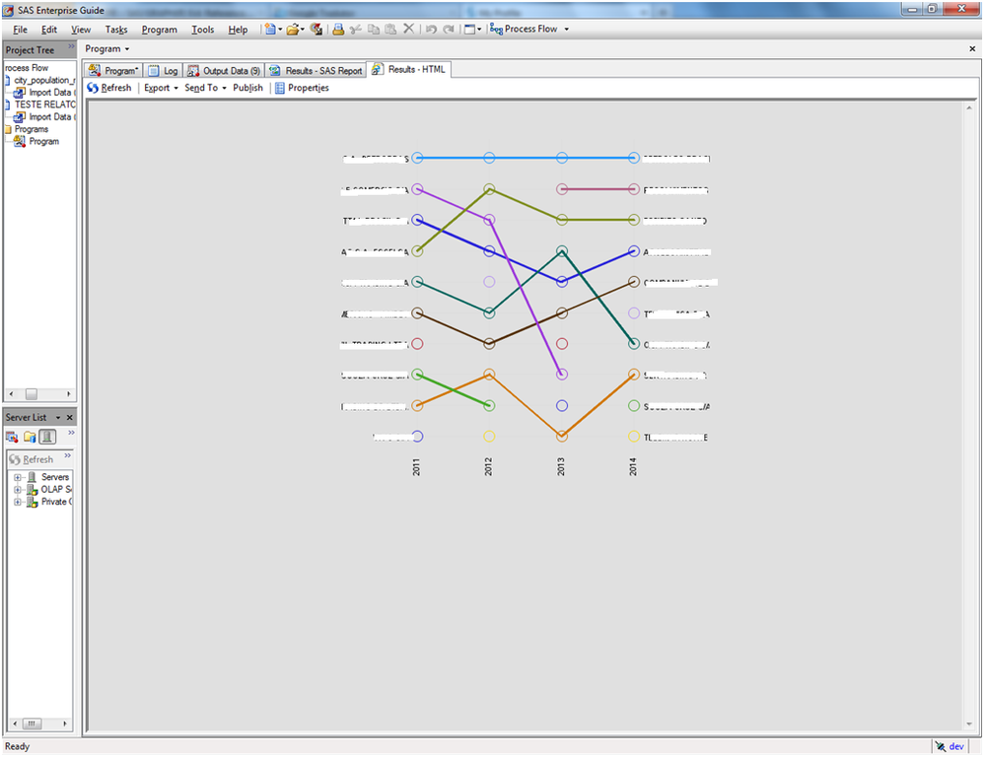
Task: Open the Help menu
Action: [x=238, y=30]
